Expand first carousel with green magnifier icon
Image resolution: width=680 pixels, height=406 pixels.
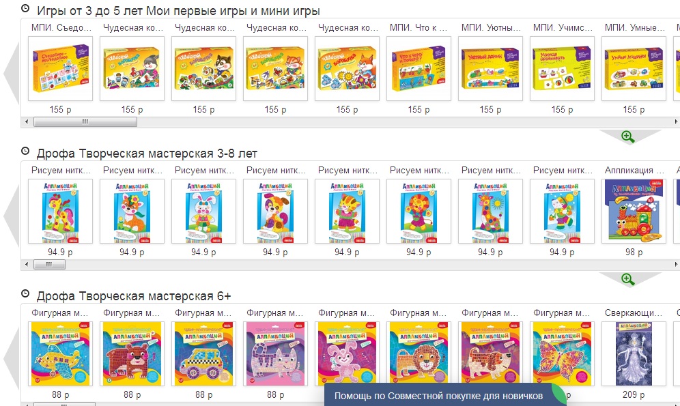point(627,137)
